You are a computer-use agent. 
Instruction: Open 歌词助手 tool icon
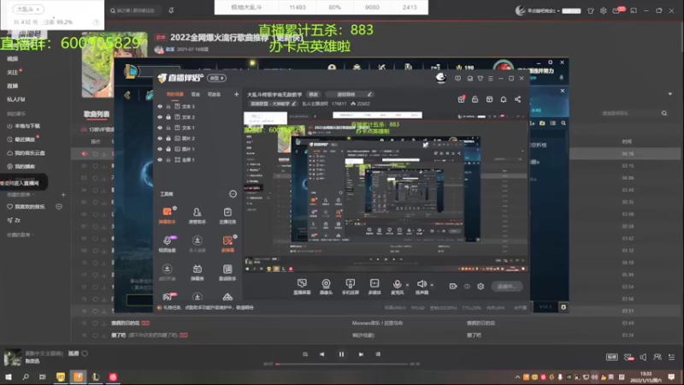coord(227,272)
